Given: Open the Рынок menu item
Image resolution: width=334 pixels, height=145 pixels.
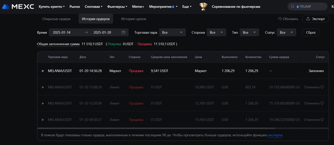Looking at the screenshot, I should [75, 7].
